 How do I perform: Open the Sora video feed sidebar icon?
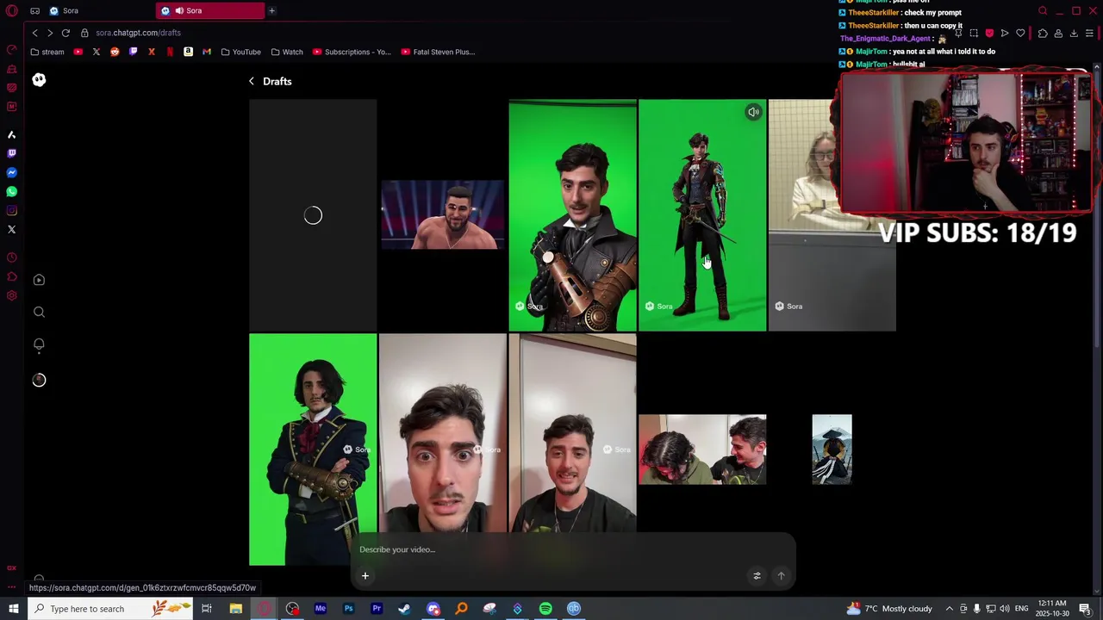tap(39, 280)
